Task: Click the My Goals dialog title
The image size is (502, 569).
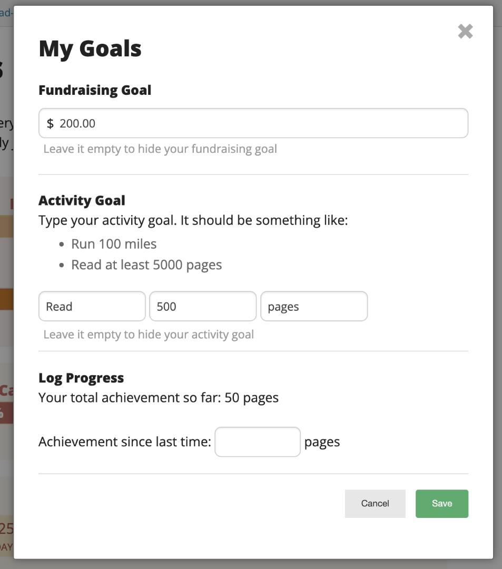Action: click(x=90, y=48)
